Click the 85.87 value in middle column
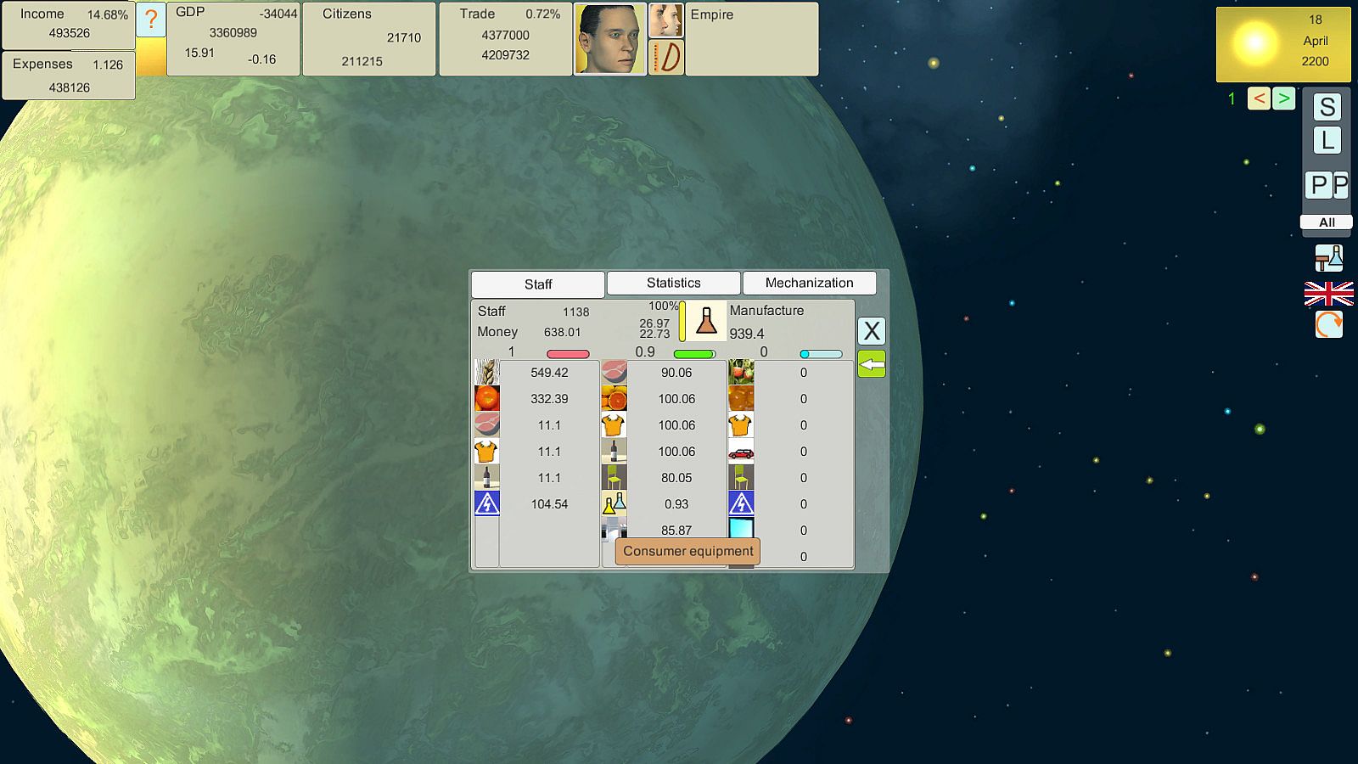The height and width of the screenshot is (764, 1358). [676, 531]
